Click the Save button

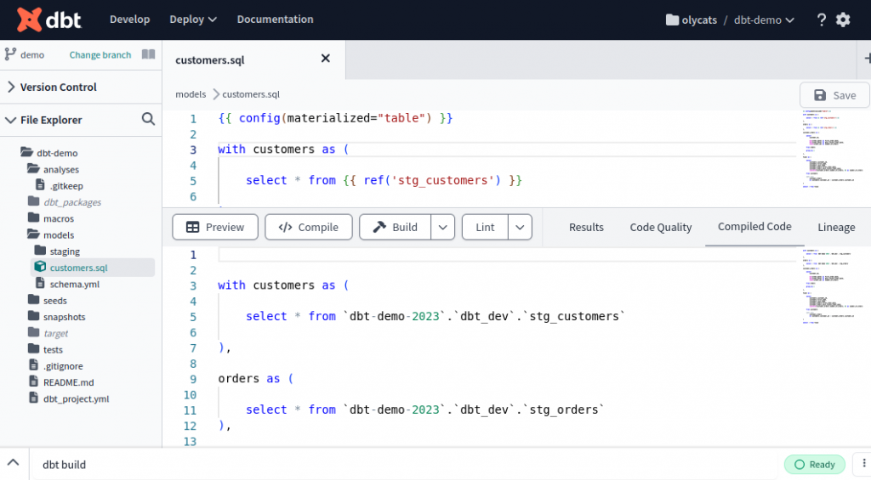tap(834, 95)
